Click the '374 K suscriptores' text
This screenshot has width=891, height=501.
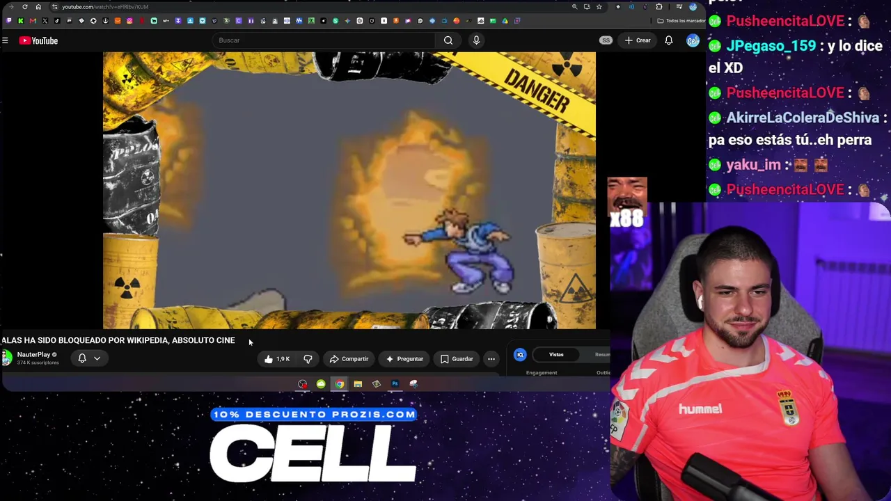coord(38,363)
